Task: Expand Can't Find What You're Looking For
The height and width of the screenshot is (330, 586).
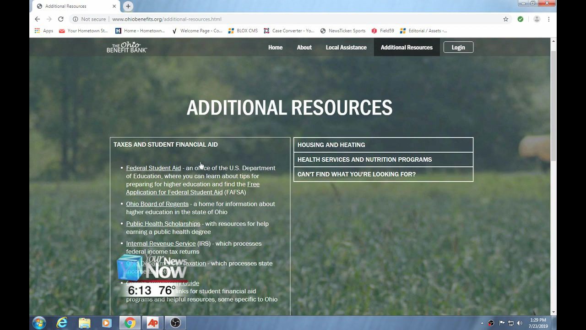Action: [x=383, y=174]
